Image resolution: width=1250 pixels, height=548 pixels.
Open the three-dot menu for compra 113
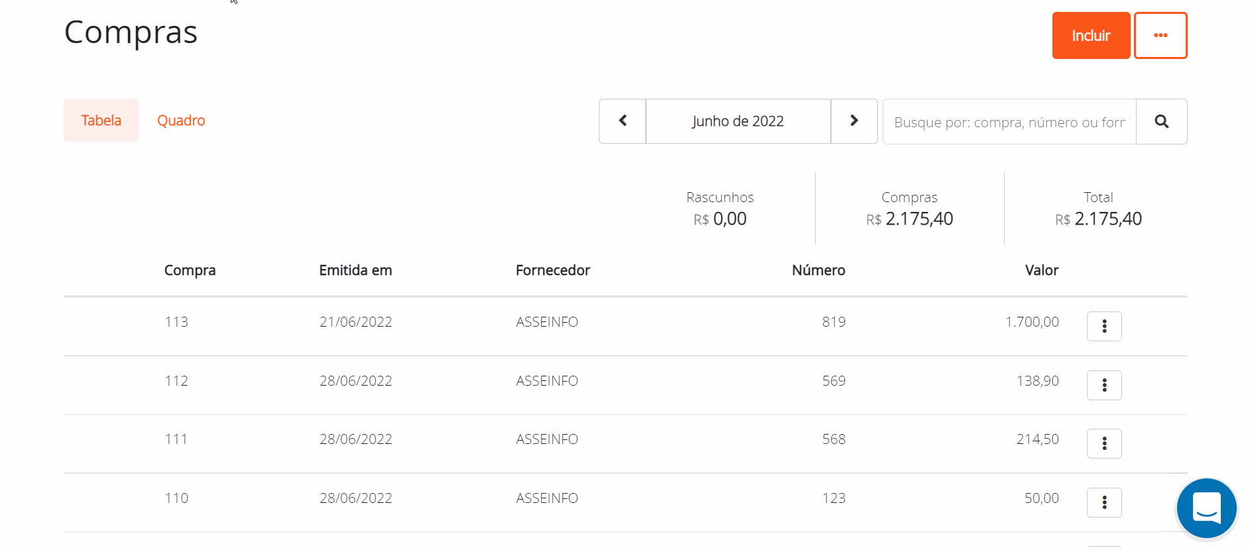click(1103, 326)
